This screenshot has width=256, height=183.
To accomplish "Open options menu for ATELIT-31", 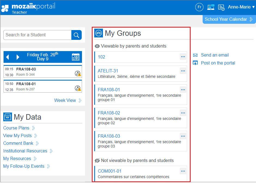I will 183,71.
